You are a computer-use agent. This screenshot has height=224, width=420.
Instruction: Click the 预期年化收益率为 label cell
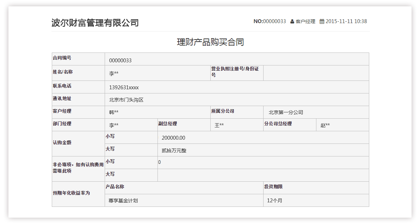[x=78, y=194]
